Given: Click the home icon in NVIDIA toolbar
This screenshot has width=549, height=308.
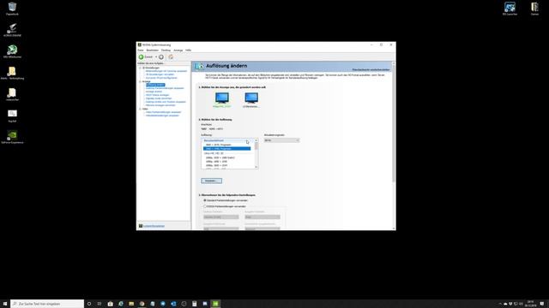Looking at the screenshot, I should [x=171, y=57].
